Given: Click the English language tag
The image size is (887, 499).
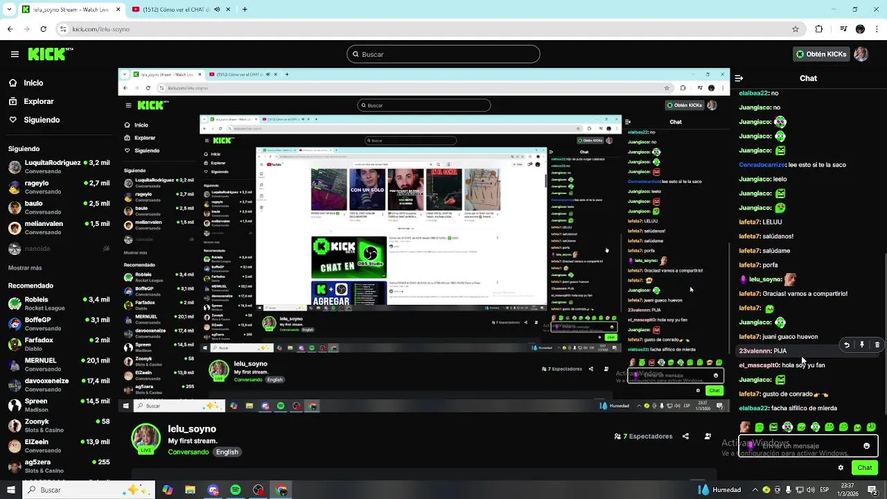Looking at the screenshot, I should 227,452.
